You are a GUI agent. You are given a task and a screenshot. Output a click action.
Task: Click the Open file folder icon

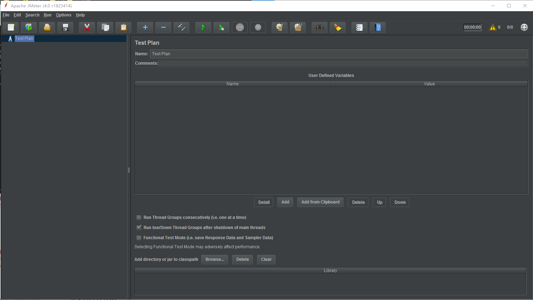(x=47, y=27)
